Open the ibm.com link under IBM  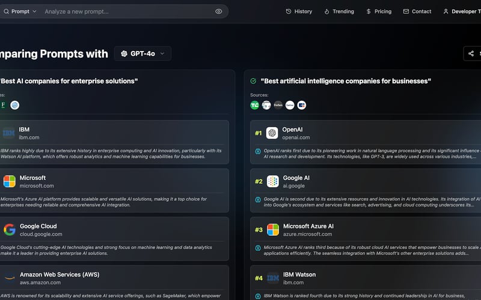coord(29,137)
